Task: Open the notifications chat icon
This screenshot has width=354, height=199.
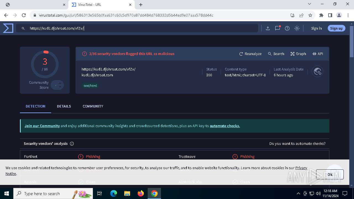Action: tap(278, 28)
